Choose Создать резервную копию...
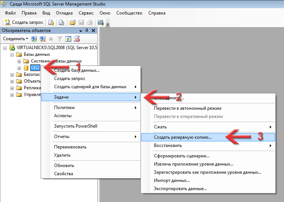The width and height of the screenshot is (284, 202). [208, 137]
